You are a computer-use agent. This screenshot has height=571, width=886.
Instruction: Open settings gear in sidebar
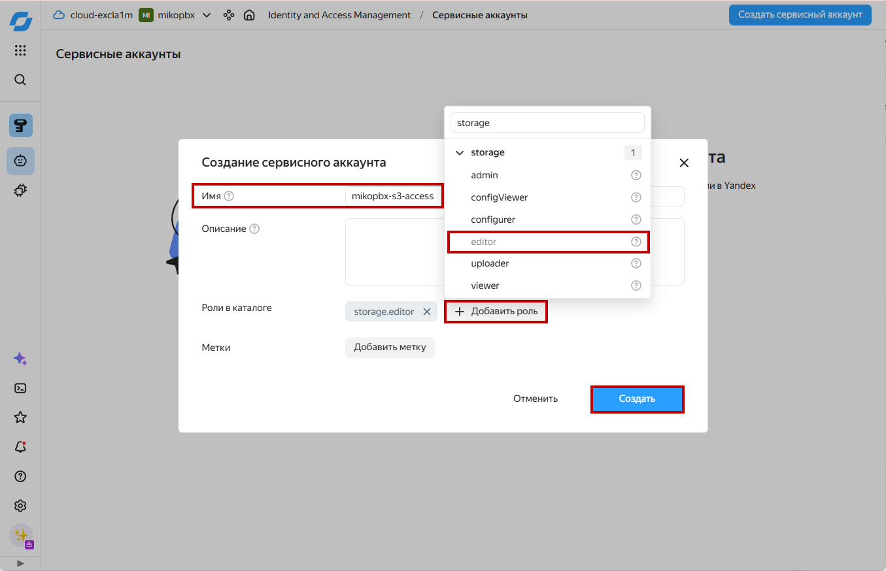pos(20,506)
